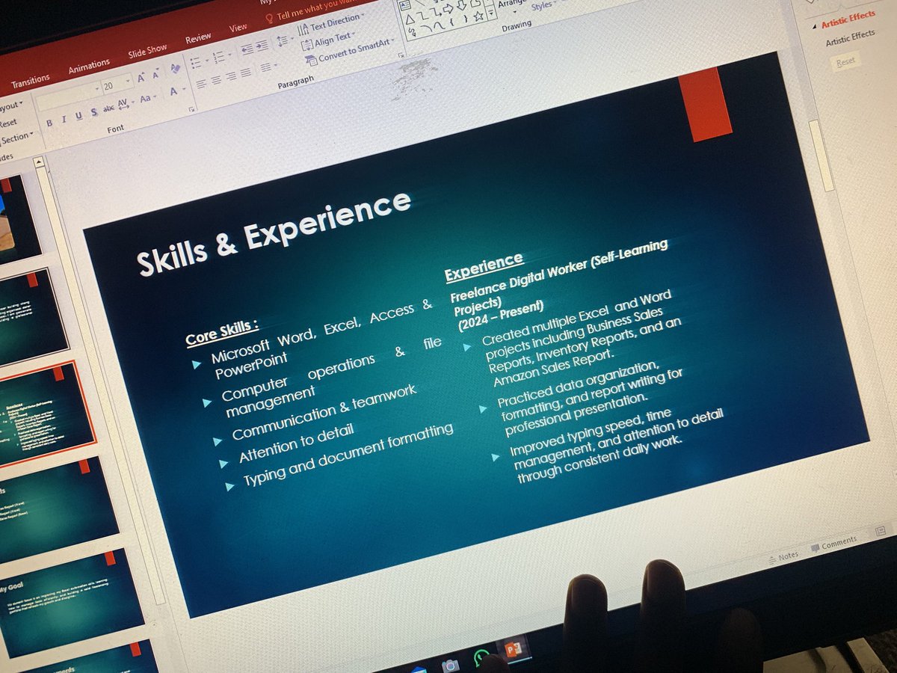Screen dimensions: 897x673
Task: Open the font name combo box
Action: tap(68, 95)
